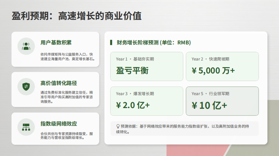Click the label Year 1・基础夯实期

click(x=135, y=59)
